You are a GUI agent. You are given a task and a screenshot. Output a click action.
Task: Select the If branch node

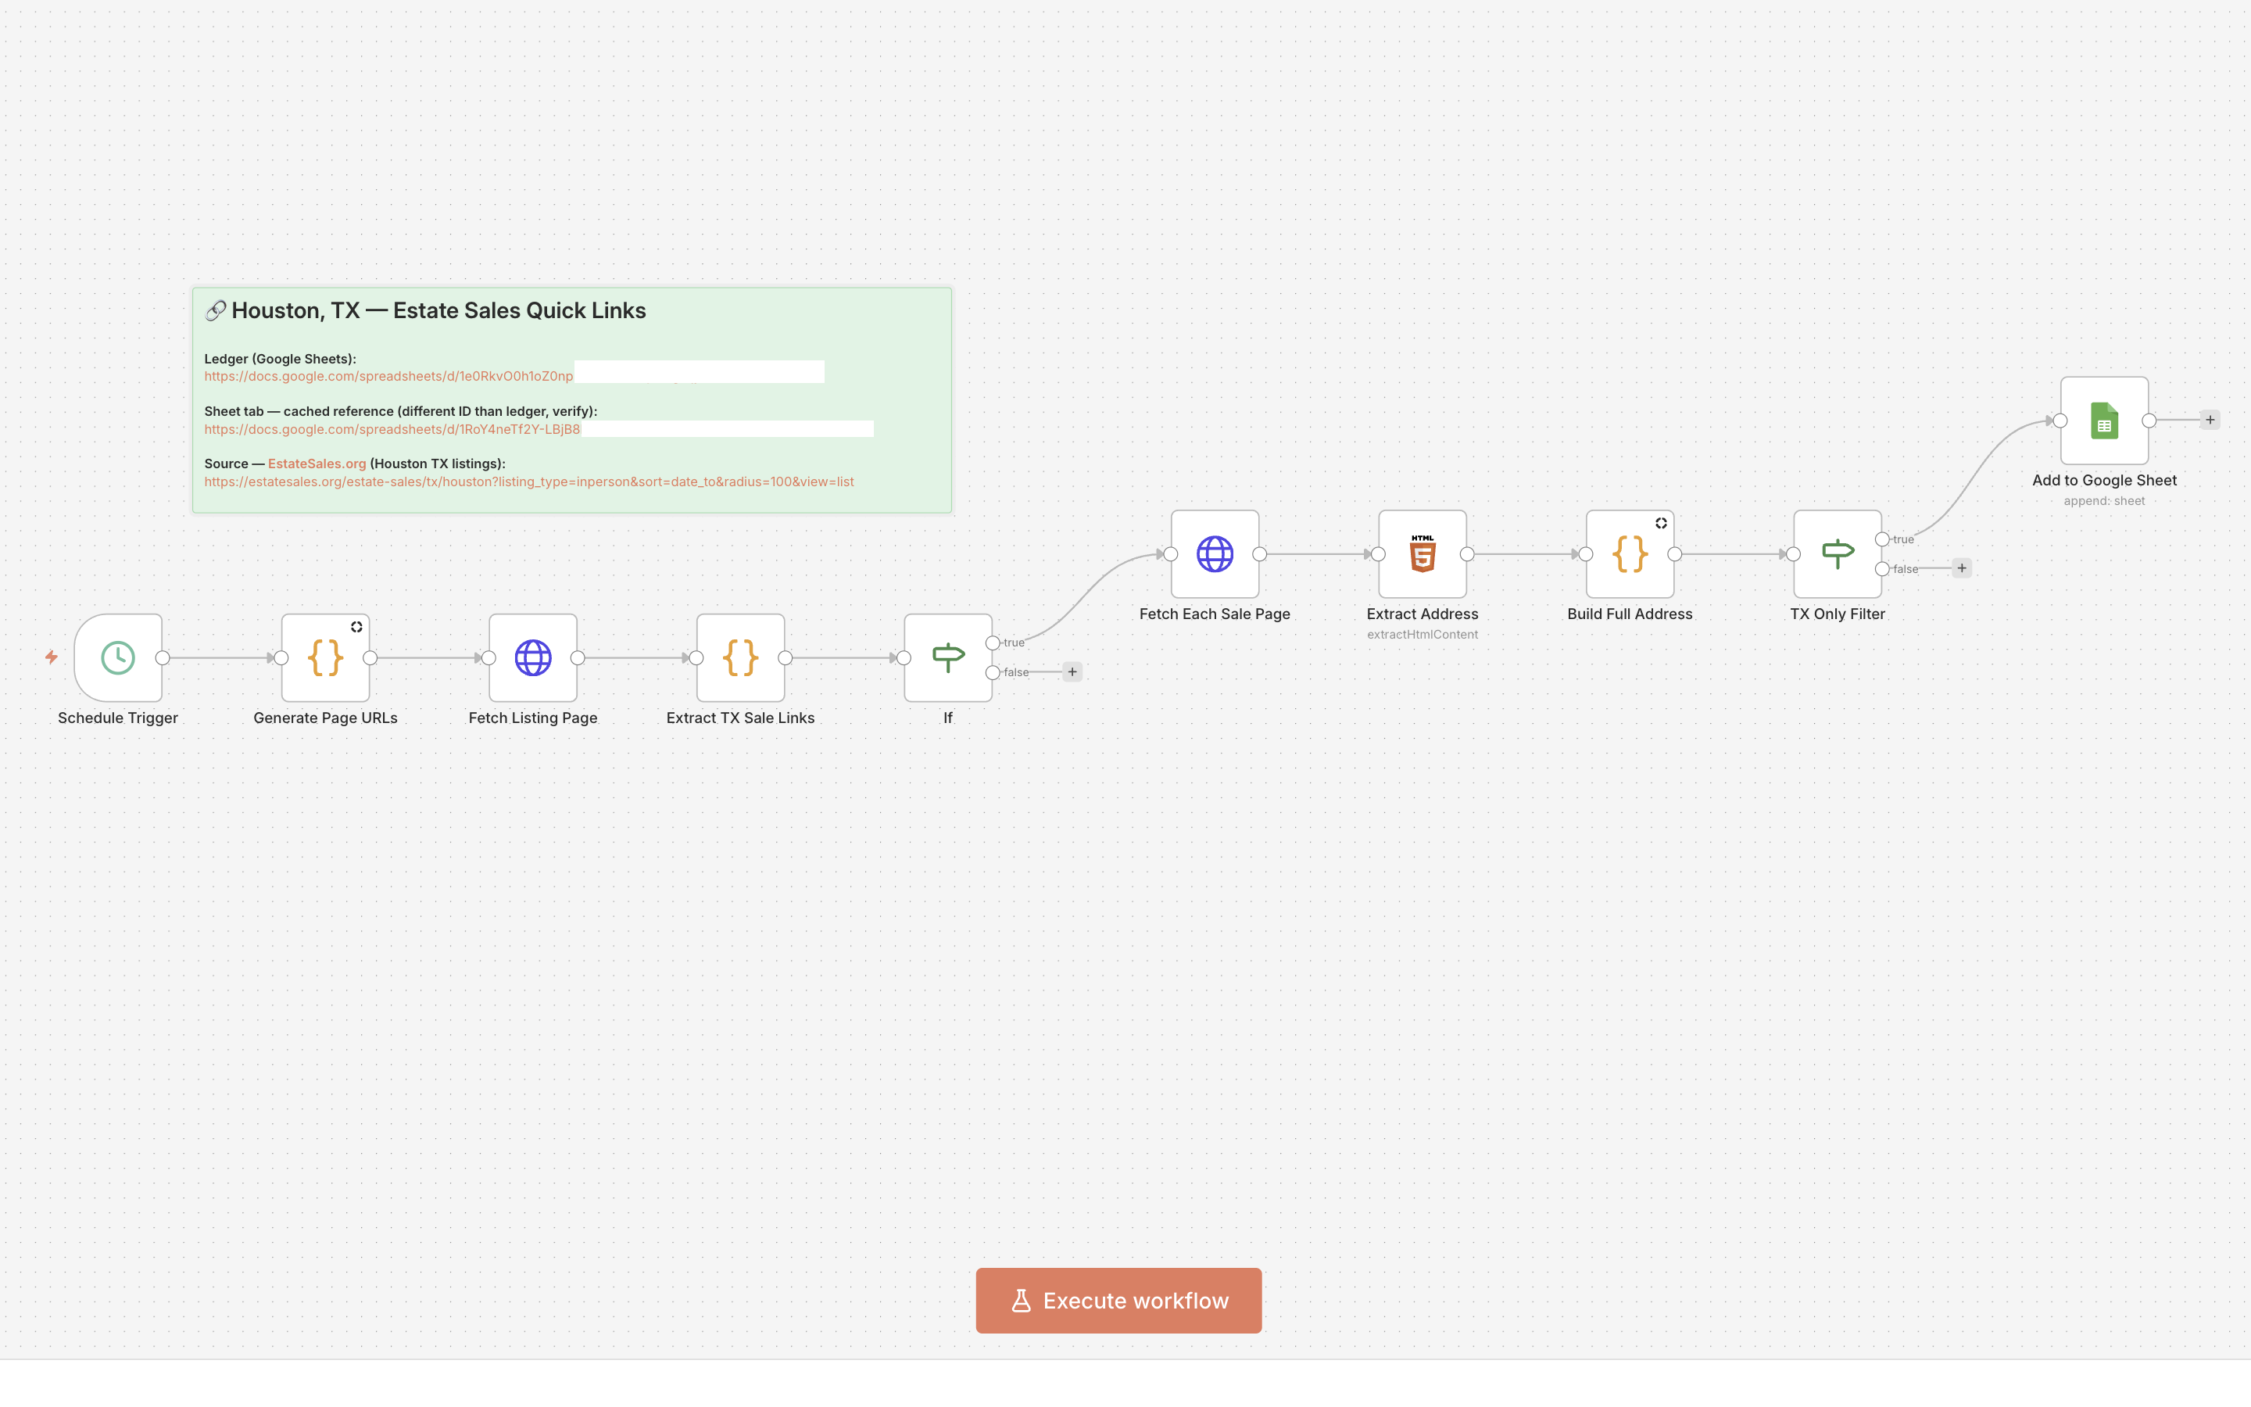(x=948, y=658)
